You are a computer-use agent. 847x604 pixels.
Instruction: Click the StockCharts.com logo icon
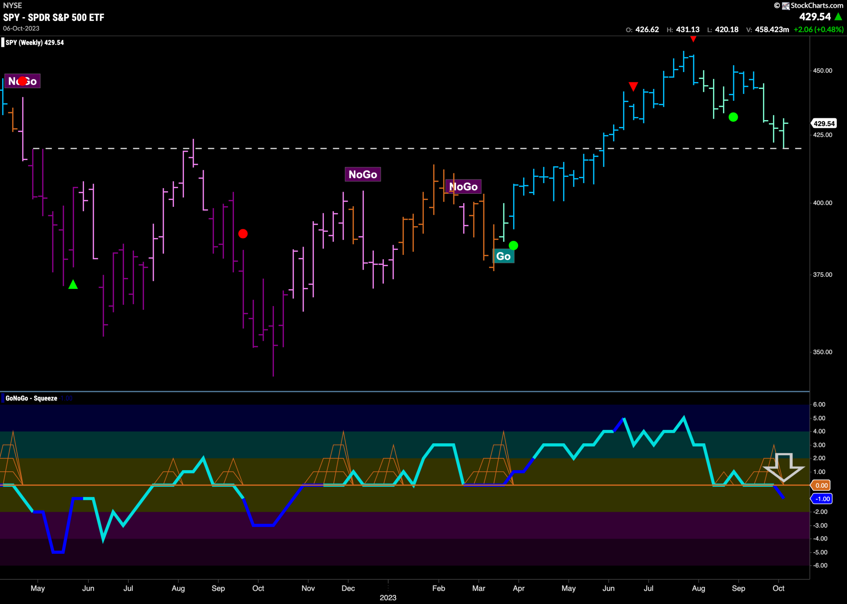[785, 6]
